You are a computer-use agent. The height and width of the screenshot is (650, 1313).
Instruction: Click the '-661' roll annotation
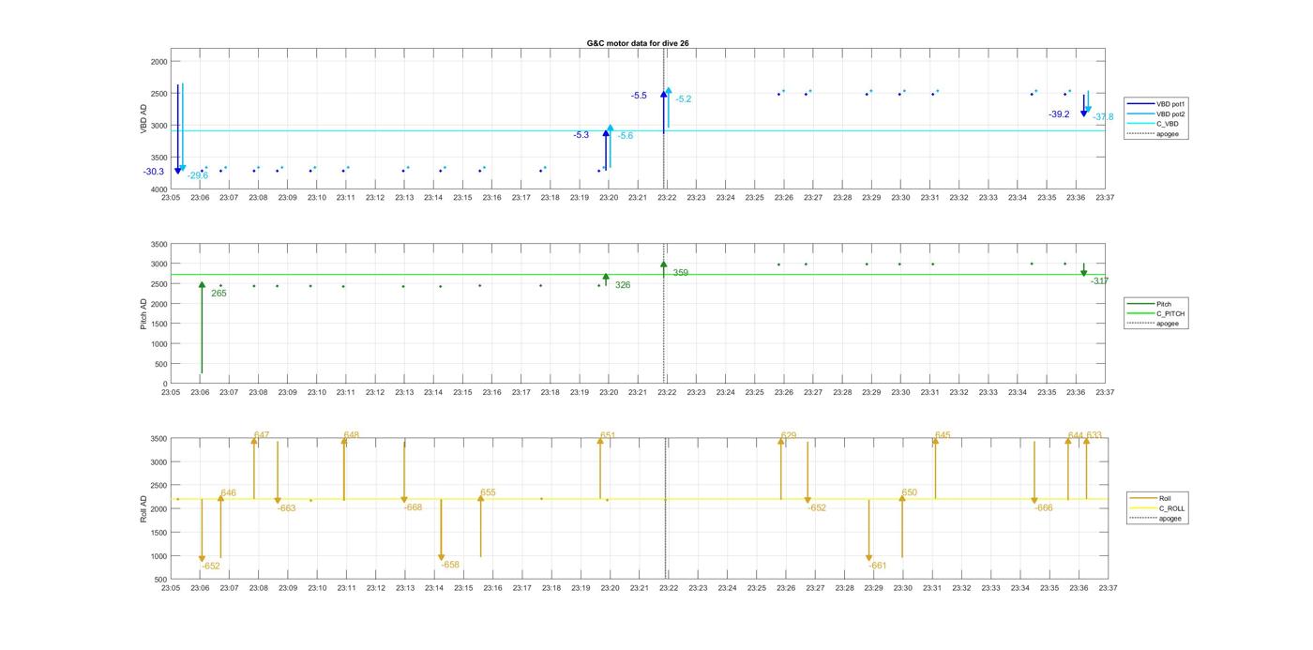click(878, 566)
